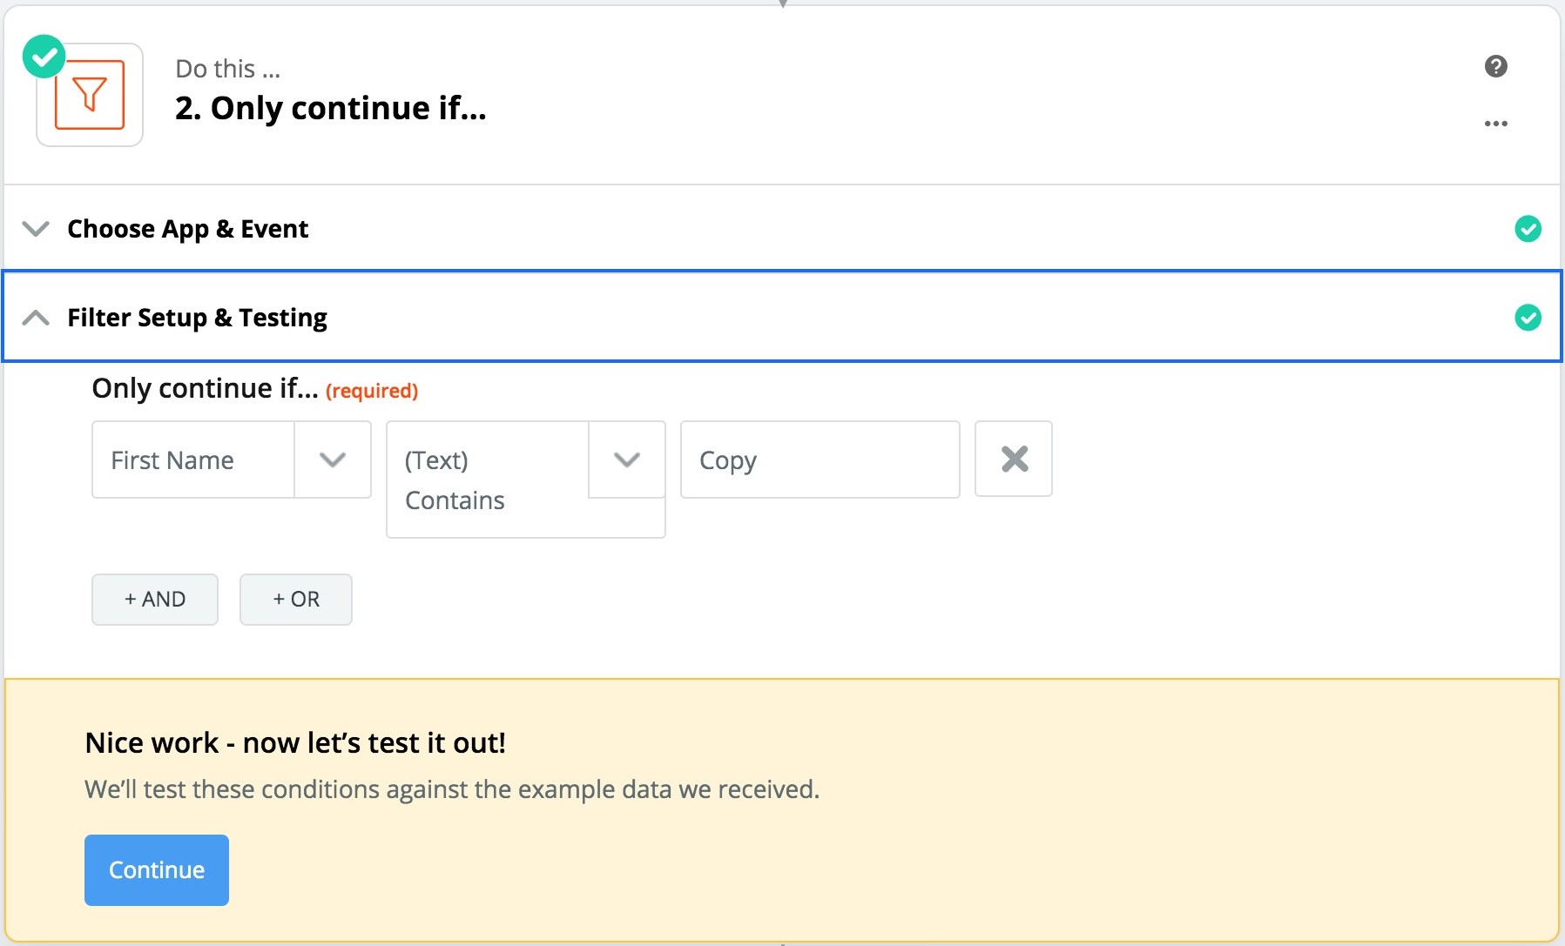Add an OR condition
Screen dimensions: 1565x946
click(x=296, y=600)
